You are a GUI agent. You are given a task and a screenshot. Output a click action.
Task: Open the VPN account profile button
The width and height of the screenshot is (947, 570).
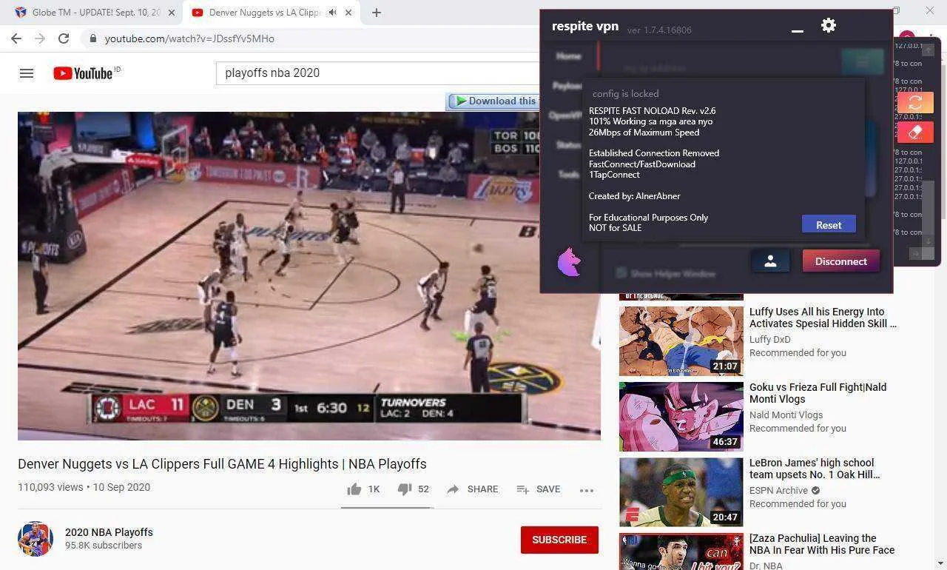coord(770,261)
